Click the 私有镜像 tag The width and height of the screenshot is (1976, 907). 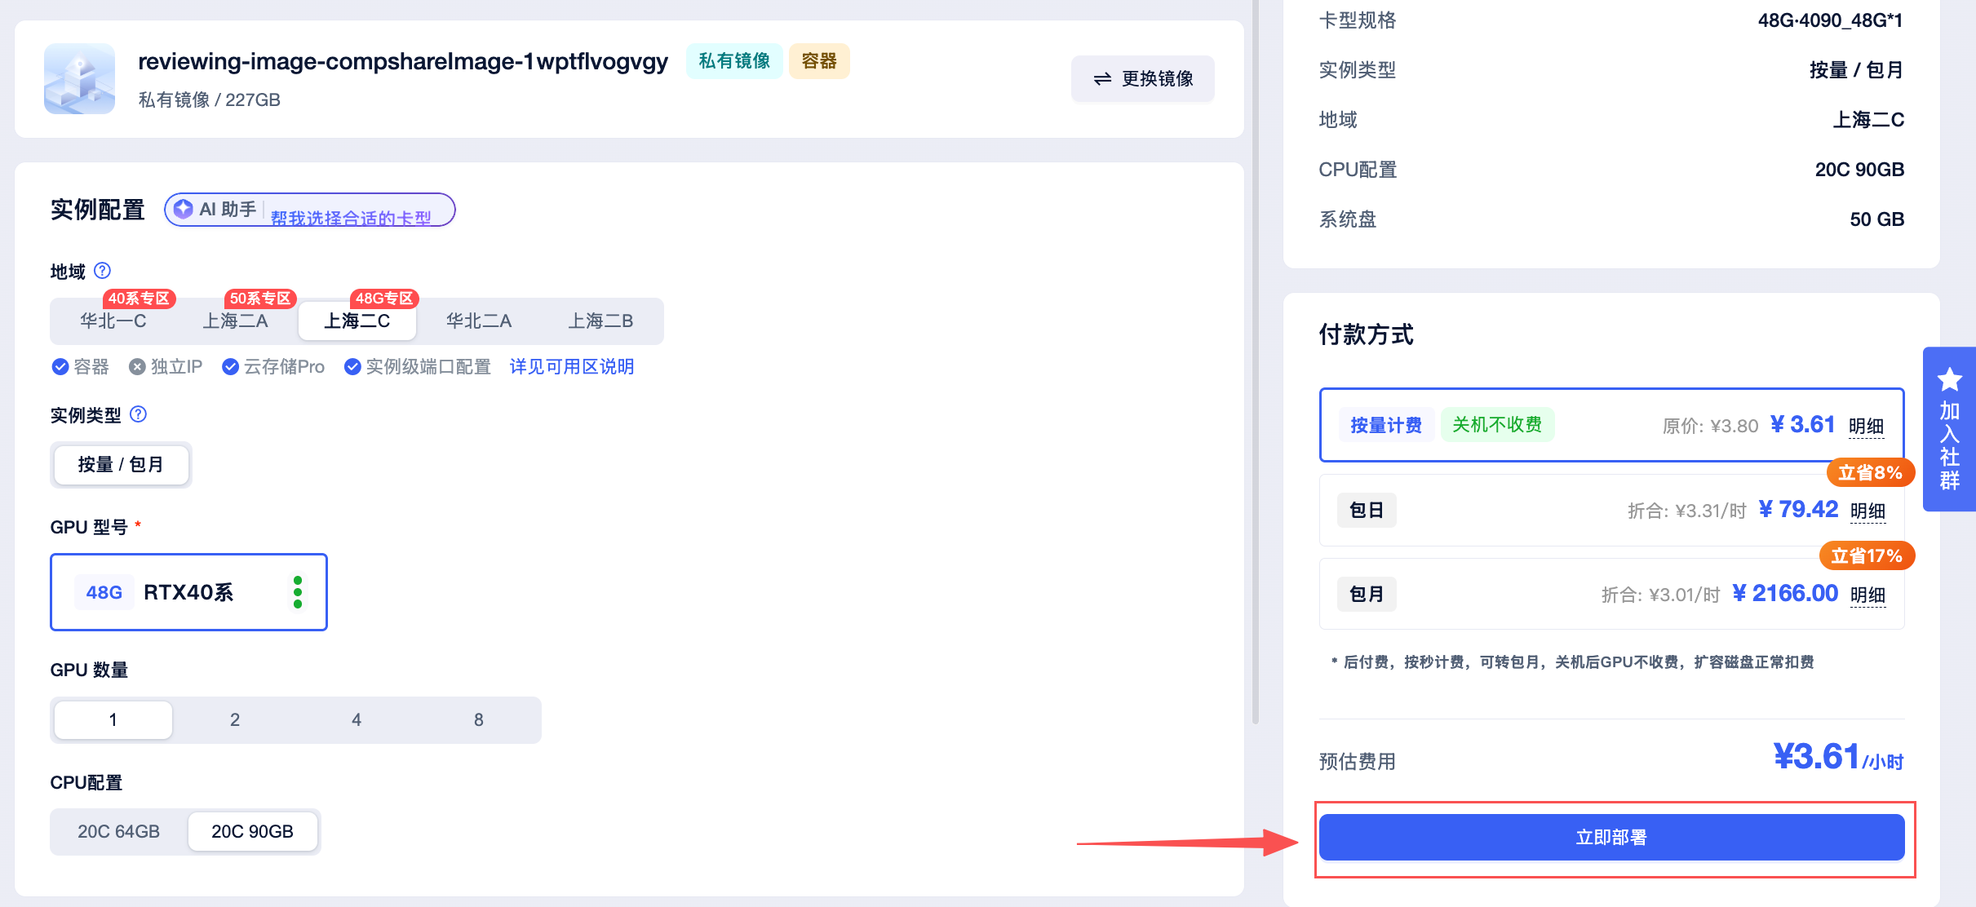(734, 61)
